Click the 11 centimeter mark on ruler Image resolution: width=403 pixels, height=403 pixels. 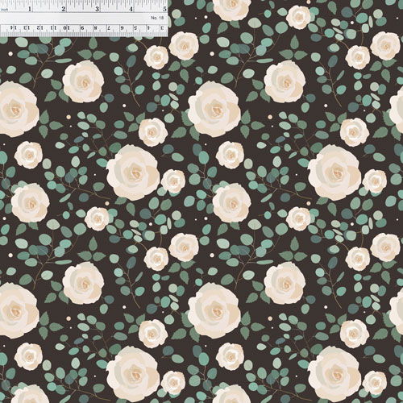(x=53, y=27)
